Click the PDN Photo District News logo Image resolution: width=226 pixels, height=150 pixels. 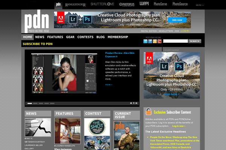tap(37, 21)
